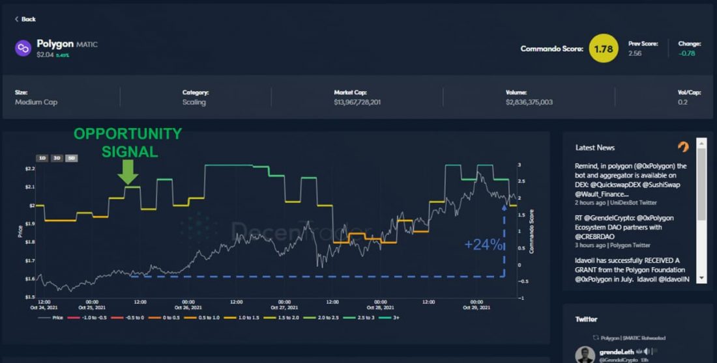This screenshot has width=717, height=363.
Task: Open the QuickswapDEX aggregator news item
Action: (x=630, y=180)
